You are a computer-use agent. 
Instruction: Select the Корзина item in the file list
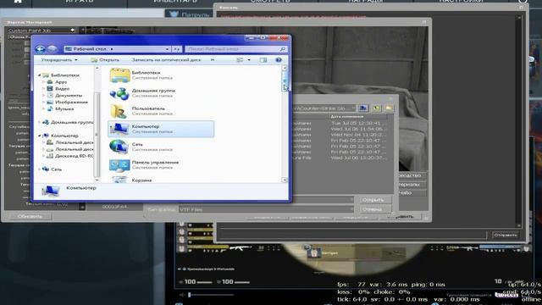(x=161, y=180)
